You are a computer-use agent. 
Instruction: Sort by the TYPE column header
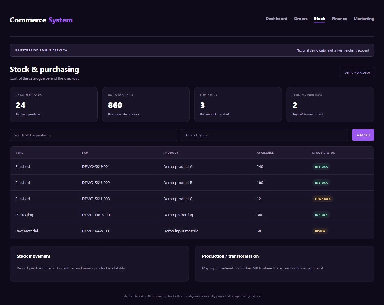click(19, 152)
